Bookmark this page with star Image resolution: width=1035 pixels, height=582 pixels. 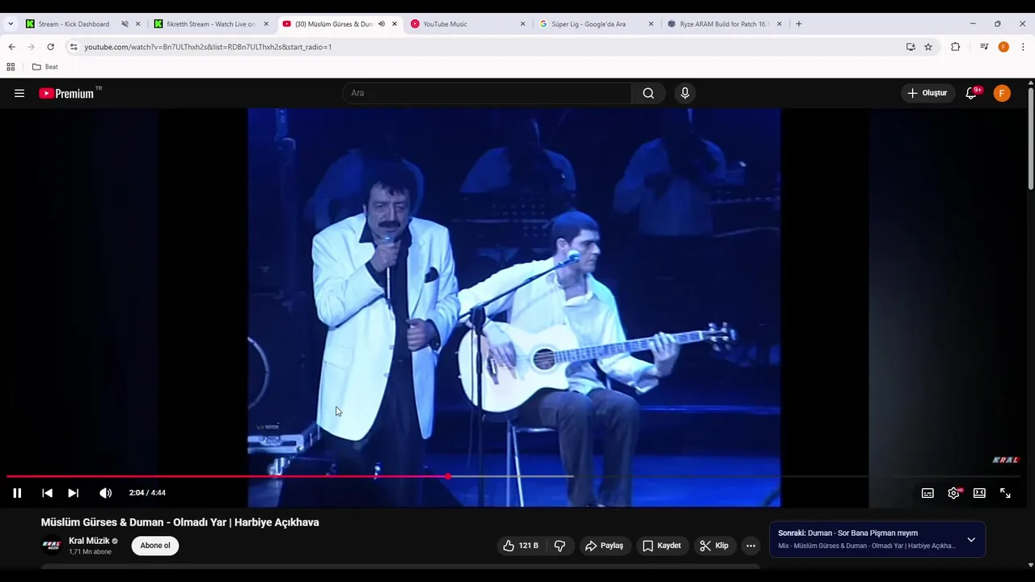point(928,47)
